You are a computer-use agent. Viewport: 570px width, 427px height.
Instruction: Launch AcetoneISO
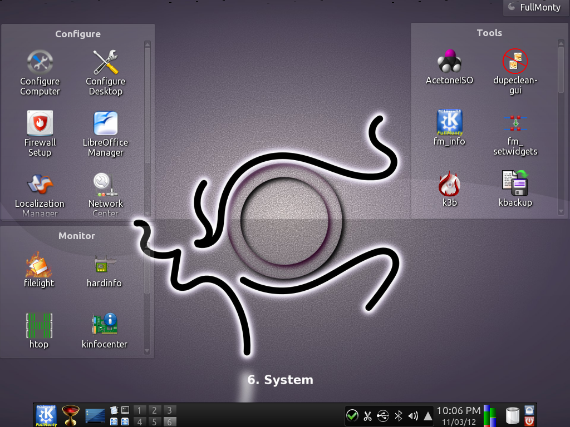(x=450, y=67)
